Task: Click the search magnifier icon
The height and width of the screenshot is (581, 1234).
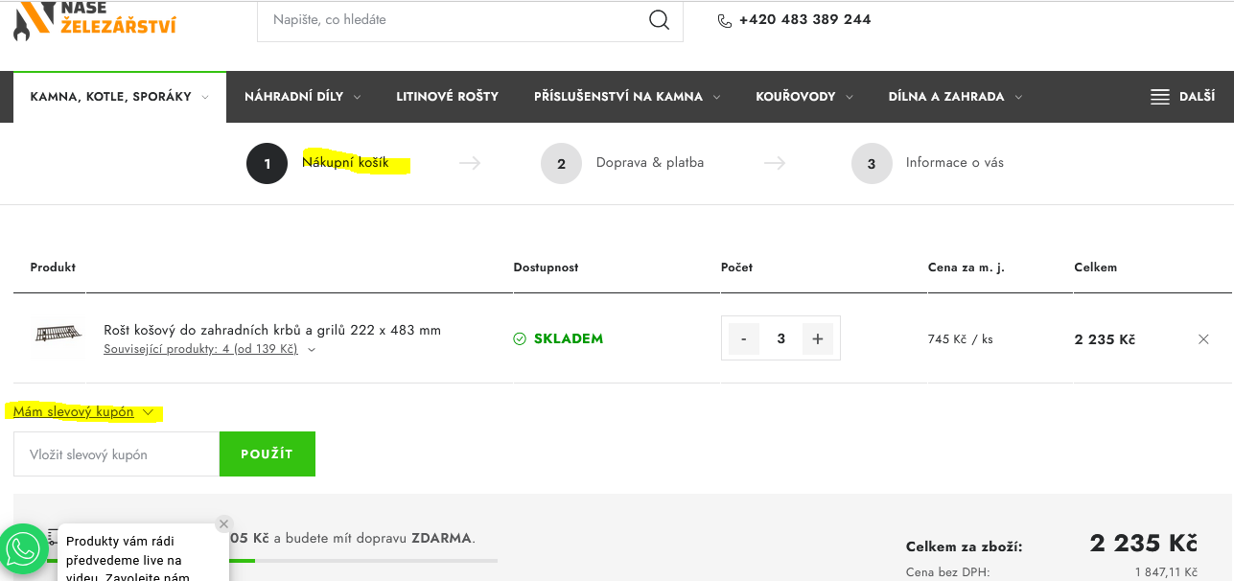Action: [659, 20]
